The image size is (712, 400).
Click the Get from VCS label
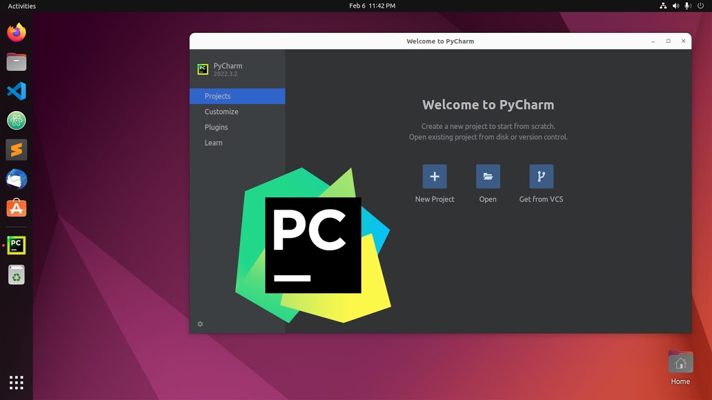click(x=541, y=199)
